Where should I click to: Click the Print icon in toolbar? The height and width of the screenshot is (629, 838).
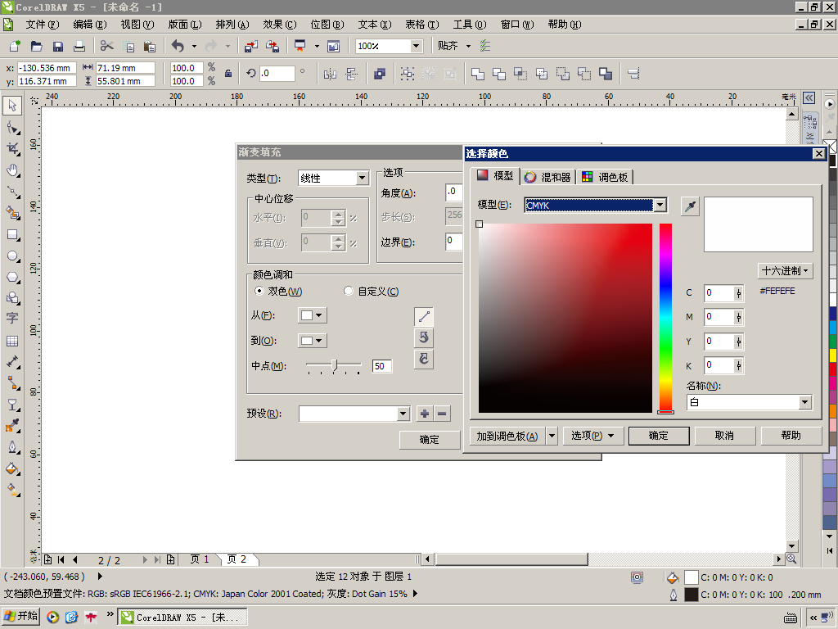point(79,47)
